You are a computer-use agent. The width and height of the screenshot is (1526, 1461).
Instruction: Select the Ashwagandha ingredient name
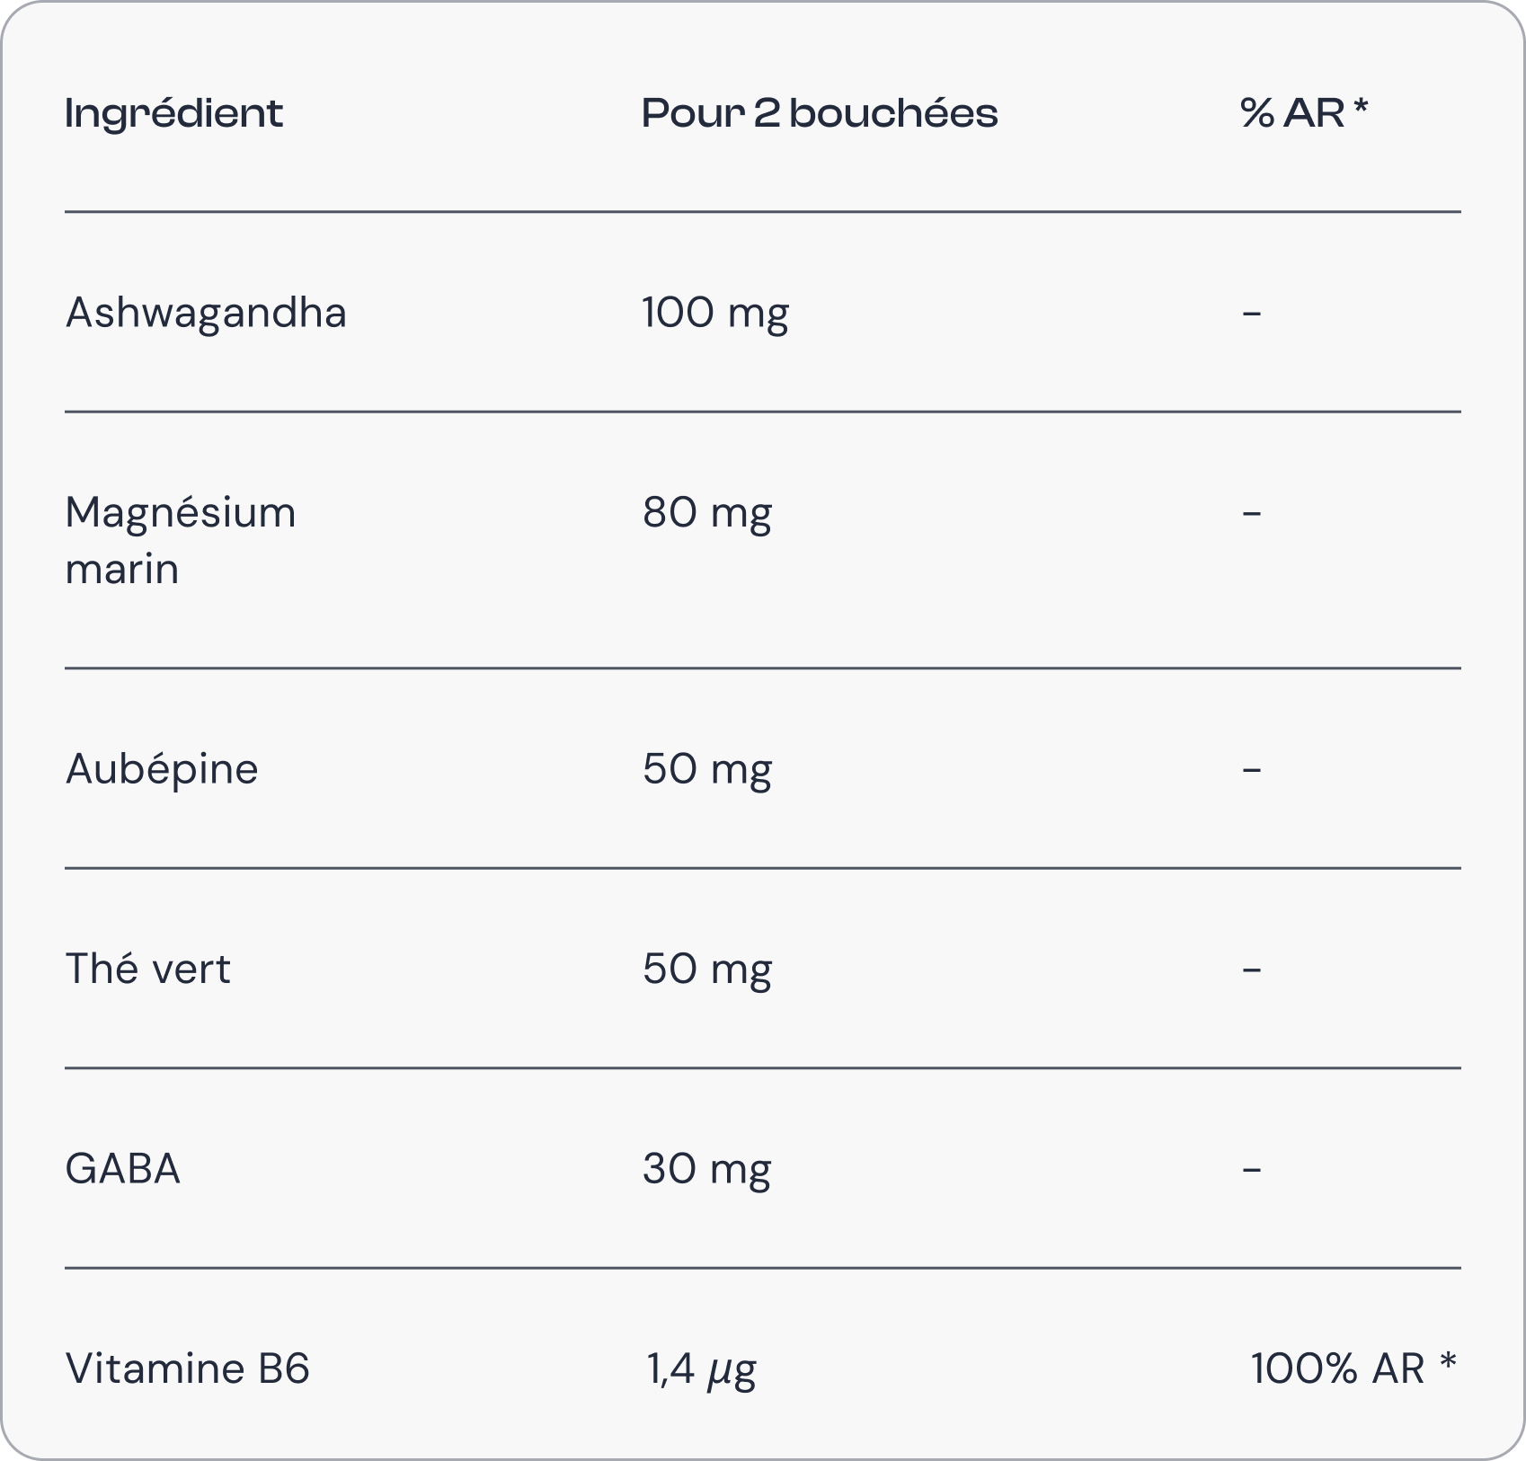click(x=206, y=314)
